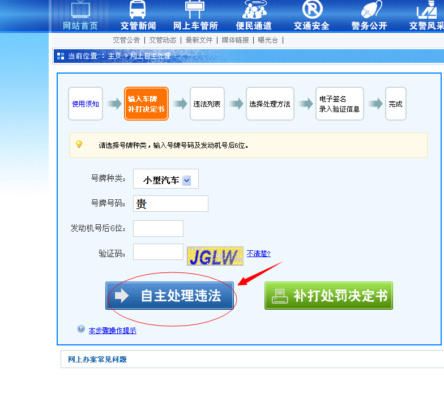Select the 选择处理方法 step
Screen dimensions: 444x410
pos(270,104)
